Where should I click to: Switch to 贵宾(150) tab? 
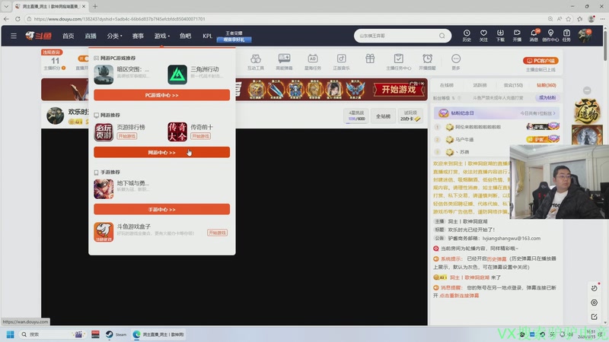[513, 85]
